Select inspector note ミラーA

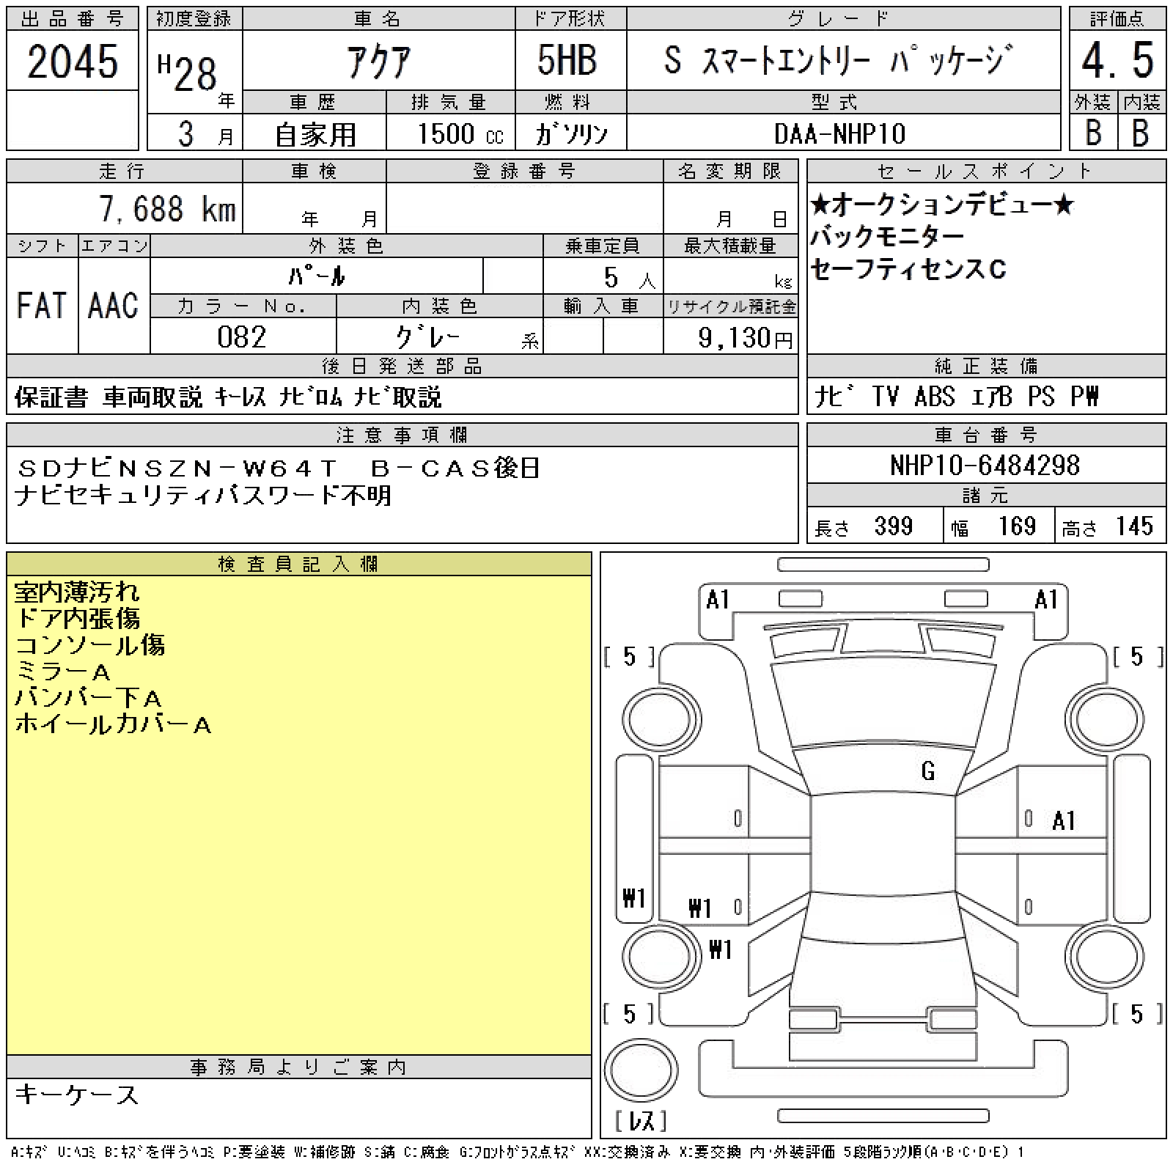63,672
